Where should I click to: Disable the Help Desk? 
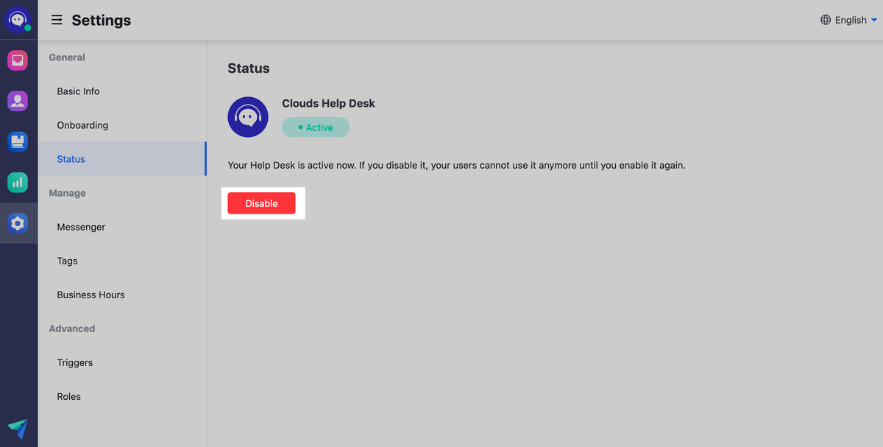pyautogui.click(x=261, y=203)
